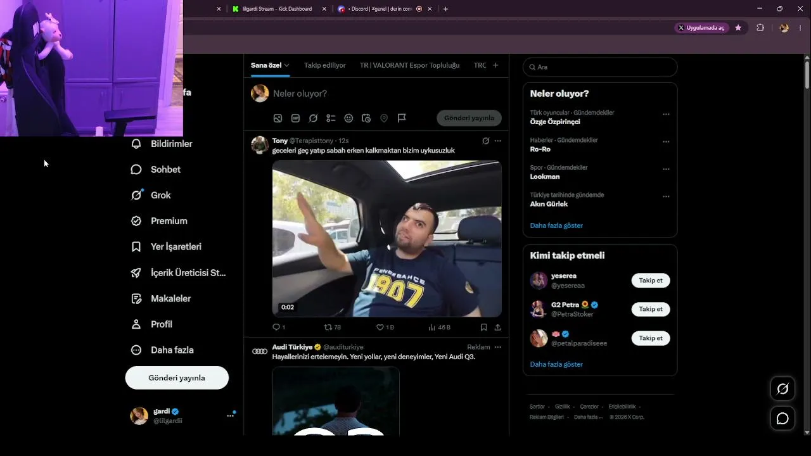Add a poll to the post
This screenshot has width=811, height=456.
pos(331,118)
